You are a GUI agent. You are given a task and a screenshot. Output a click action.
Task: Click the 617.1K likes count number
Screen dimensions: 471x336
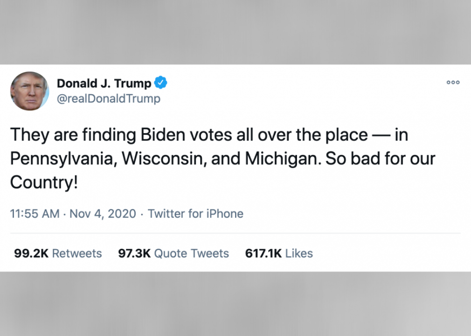point(263,253)
